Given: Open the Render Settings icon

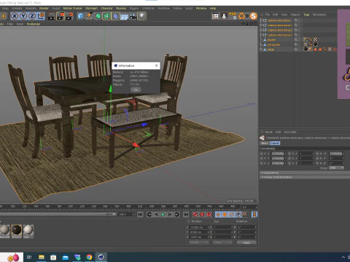Looking at the screenshot, I should tap(69, 16).
